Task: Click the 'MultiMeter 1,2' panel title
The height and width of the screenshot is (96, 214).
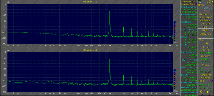Action: tap(188, 2)
